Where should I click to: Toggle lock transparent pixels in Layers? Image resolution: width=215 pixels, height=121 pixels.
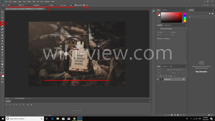[x=161, y=76]
